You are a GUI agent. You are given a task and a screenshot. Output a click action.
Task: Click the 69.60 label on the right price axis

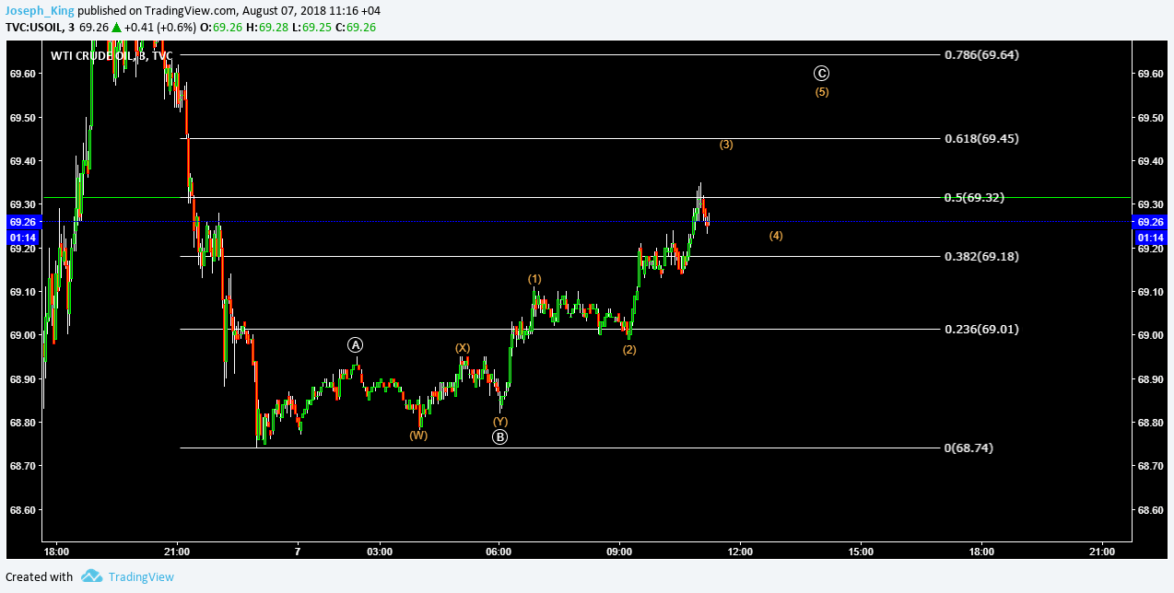pos(1152,74)
